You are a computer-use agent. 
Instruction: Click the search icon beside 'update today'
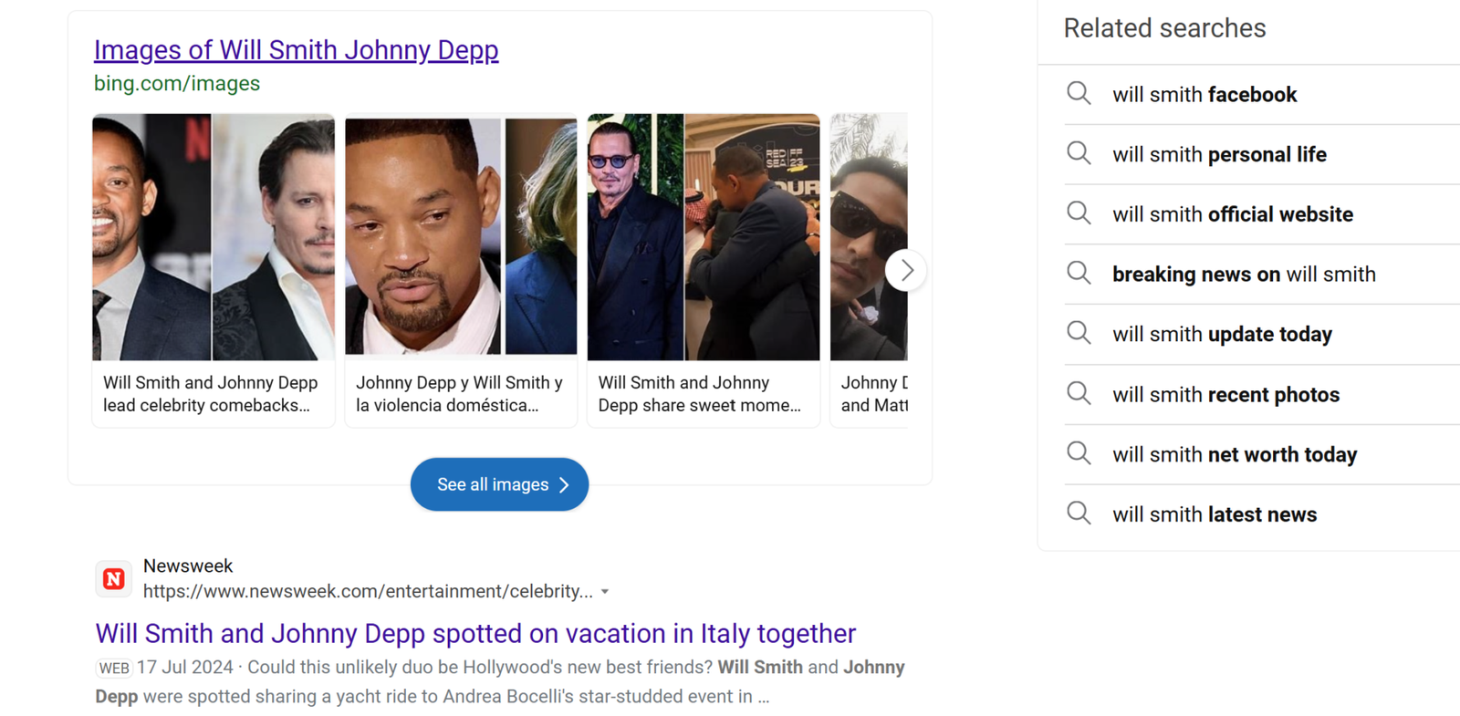click(x=1079, y=334)
